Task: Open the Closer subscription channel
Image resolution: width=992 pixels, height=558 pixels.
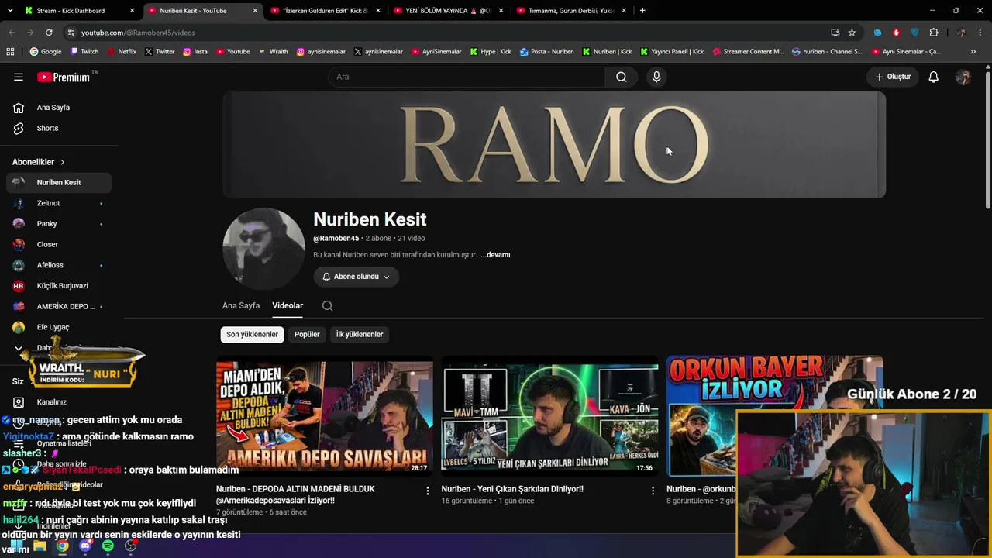Action: tap(59, 244)
